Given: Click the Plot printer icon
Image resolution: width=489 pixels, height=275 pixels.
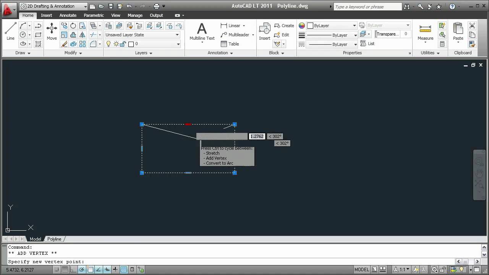Looking at the screenshot, I should [x=156, y=6].
